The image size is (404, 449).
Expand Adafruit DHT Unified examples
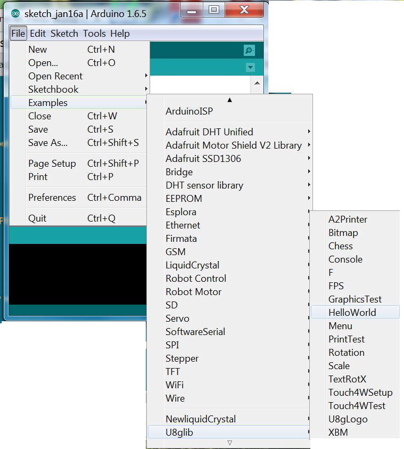point(230,132)
